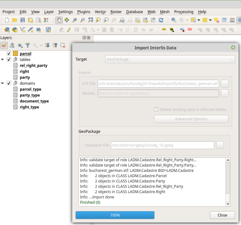Screen dimensions: 241x225
Task: Click the Style Manager icon
Action: tap(46, 20)
